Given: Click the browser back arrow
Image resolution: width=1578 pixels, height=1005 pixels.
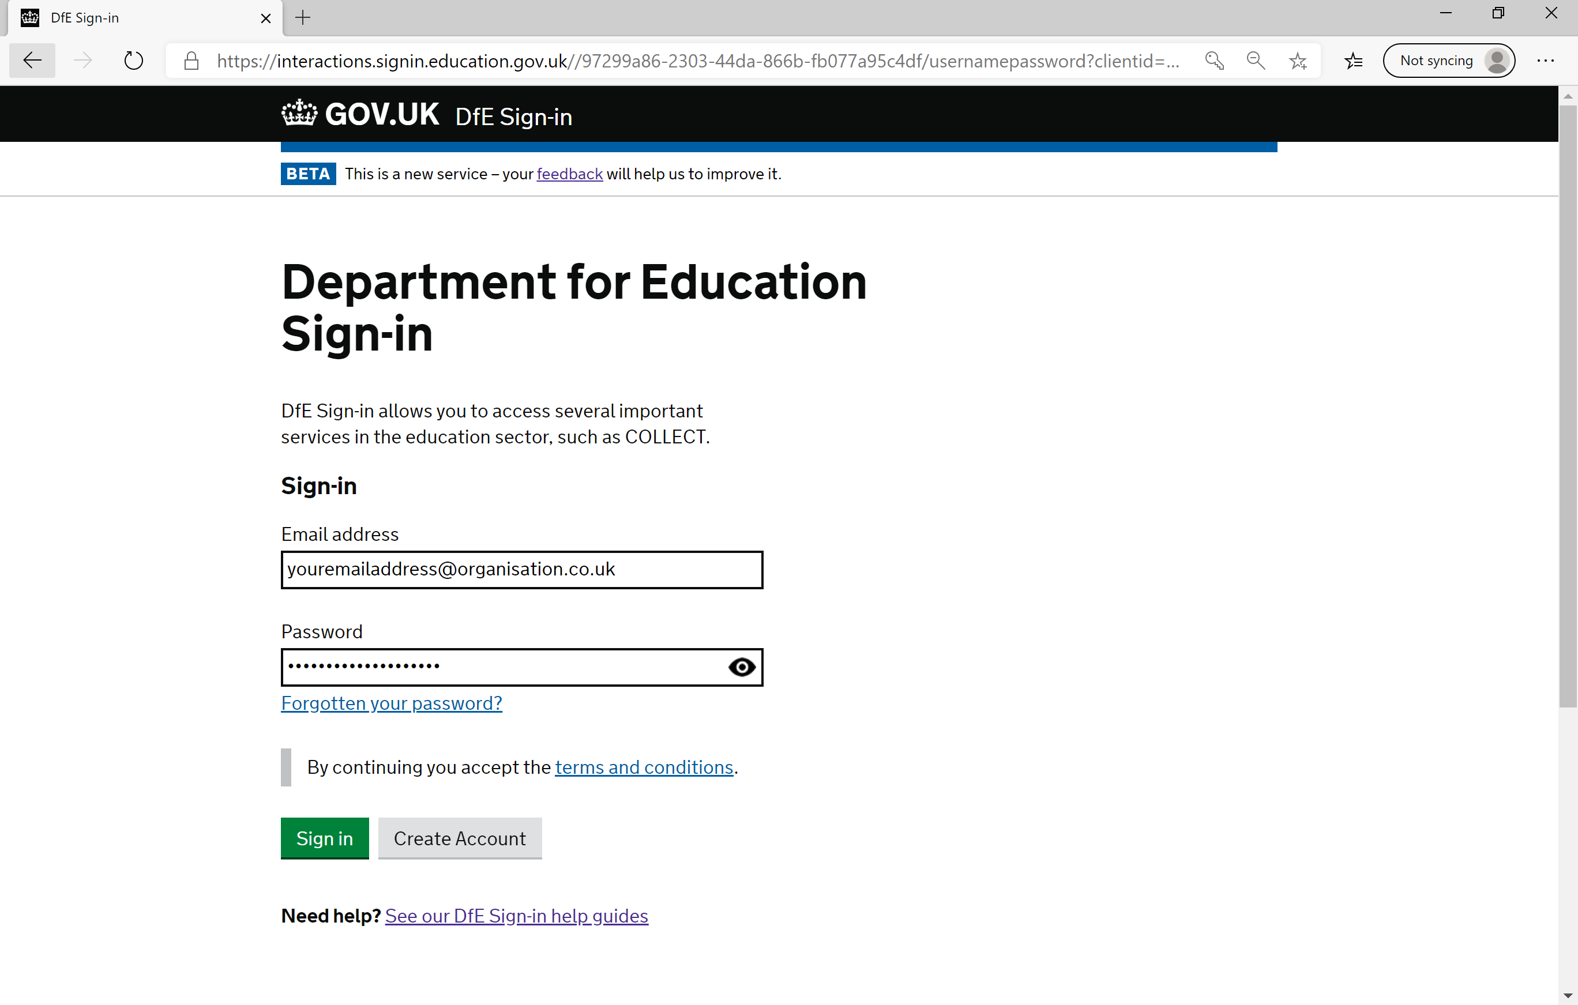Looking at the screenshot, I should pos(32,61).
